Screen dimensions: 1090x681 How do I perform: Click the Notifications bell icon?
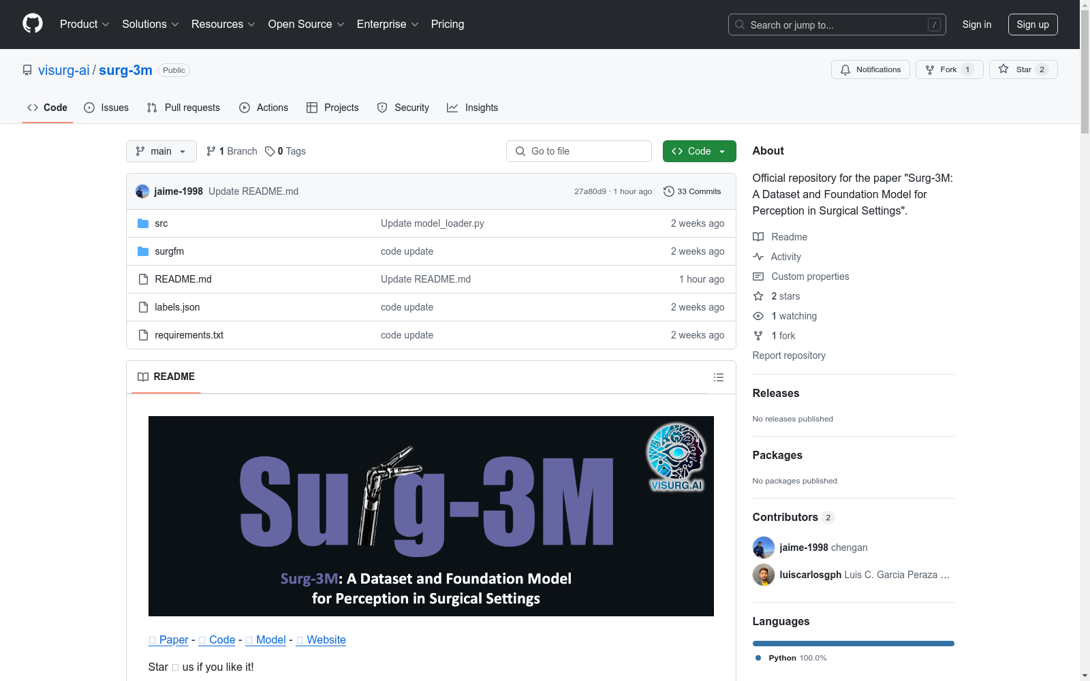coord(845,69)
